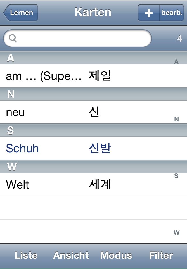Tap the Korean word 세계

100,185
